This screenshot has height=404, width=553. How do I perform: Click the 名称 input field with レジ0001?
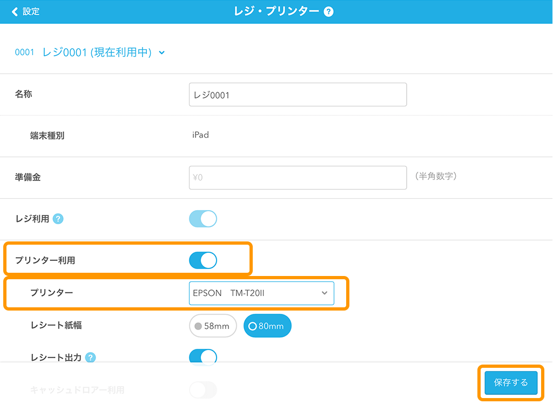298,95
